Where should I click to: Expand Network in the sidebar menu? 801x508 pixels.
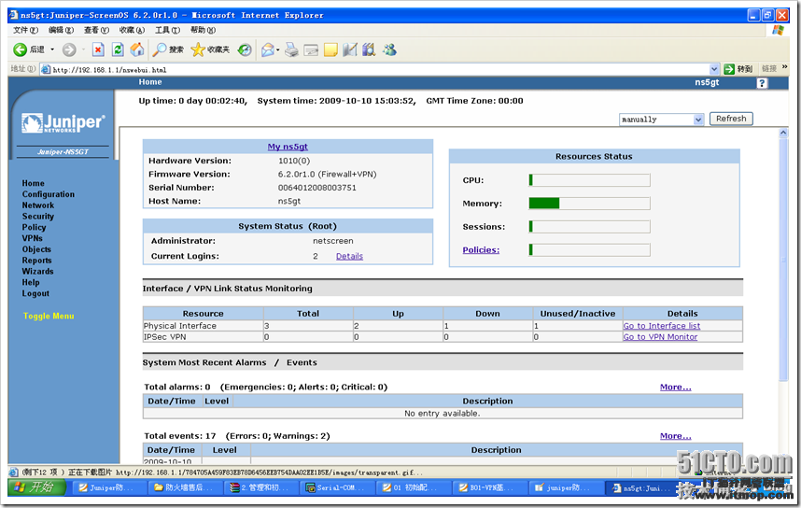[x=37, y=205]
